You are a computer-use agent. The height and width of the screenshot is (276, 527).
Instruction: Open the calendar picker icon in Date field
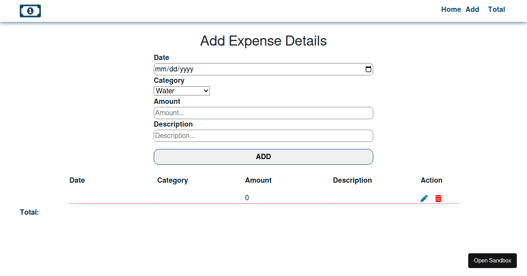click(x=368, y=69)
